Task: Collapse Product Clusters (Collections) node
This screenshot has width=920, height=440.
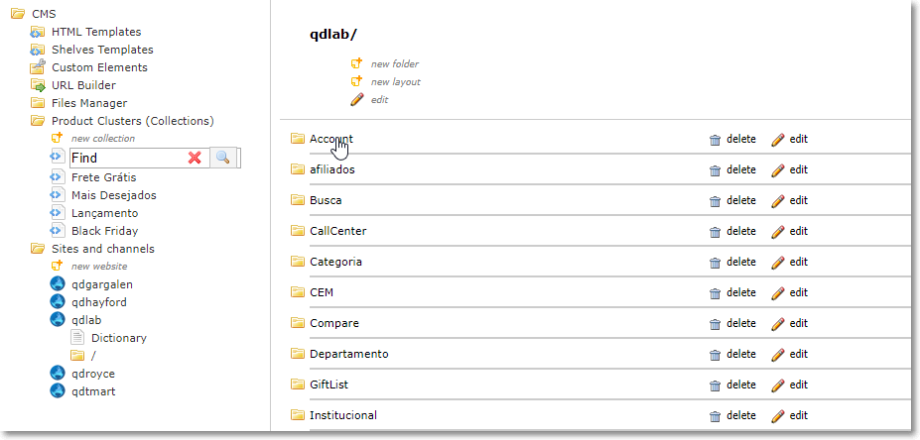Action: click(38, 121)
